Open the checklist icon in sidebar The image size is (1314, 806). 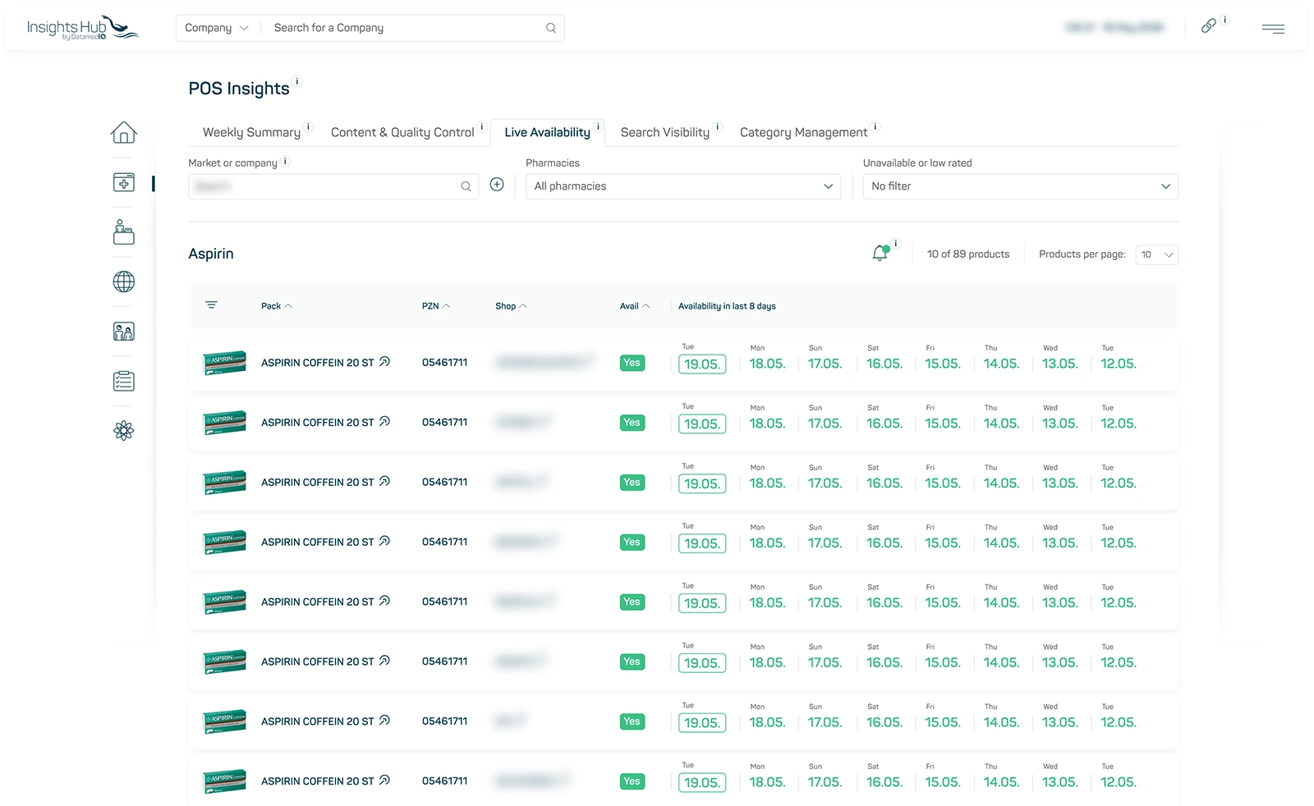[x=124, y=381]
